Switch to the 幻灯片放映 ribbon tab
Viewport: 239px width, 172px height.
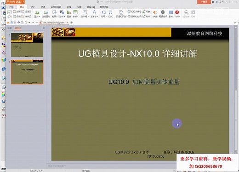tap(56, 7)
